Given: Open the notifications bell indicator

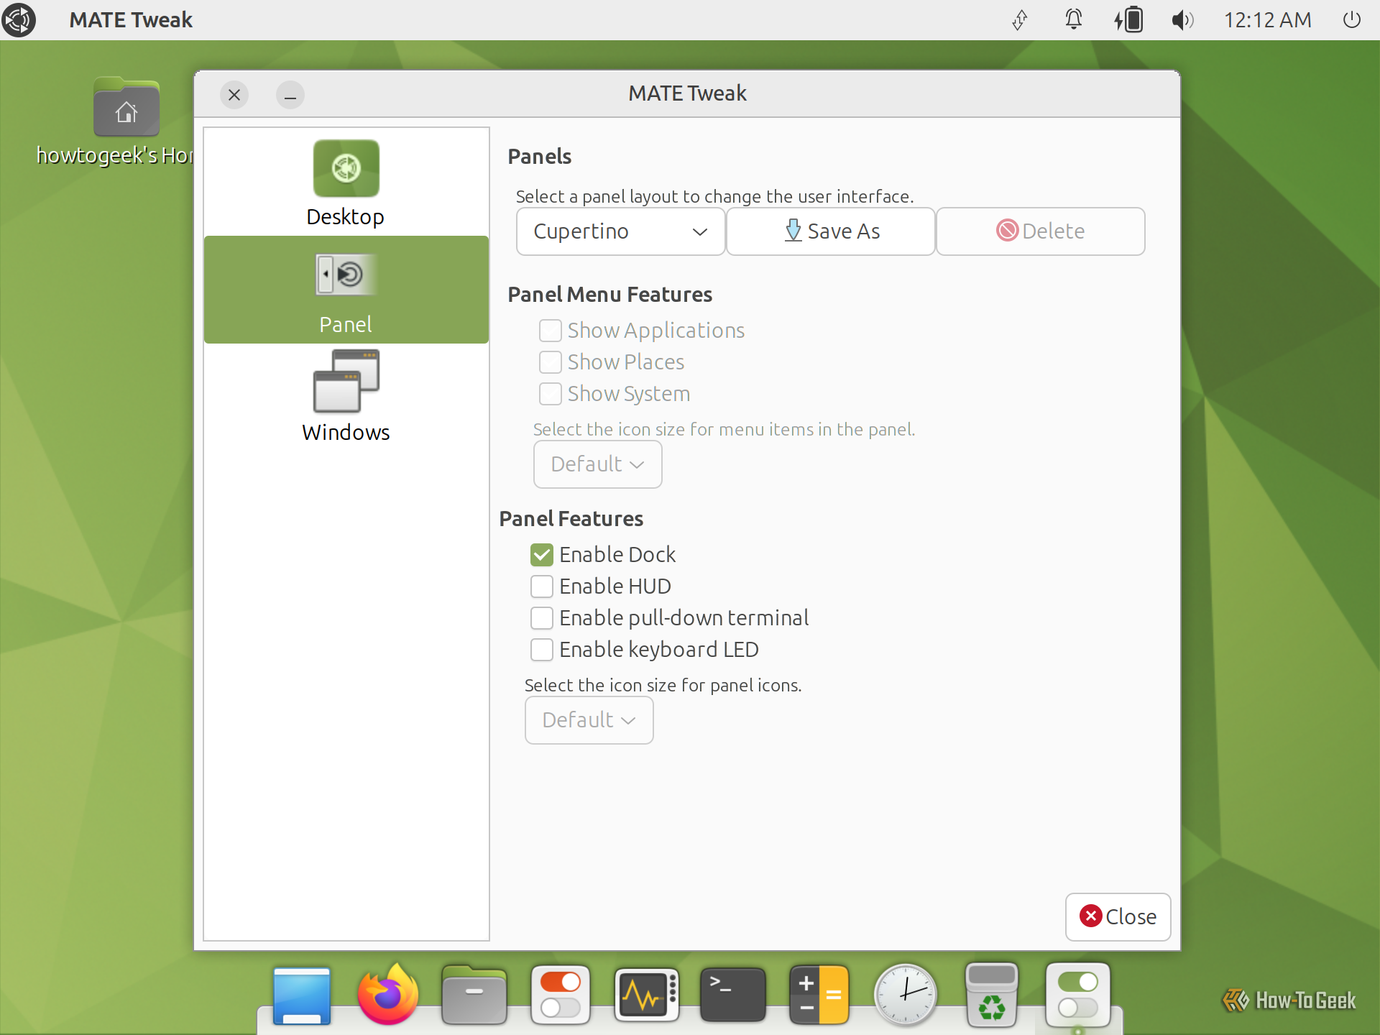Looking at the screenshot, I should pos(1073,19).
